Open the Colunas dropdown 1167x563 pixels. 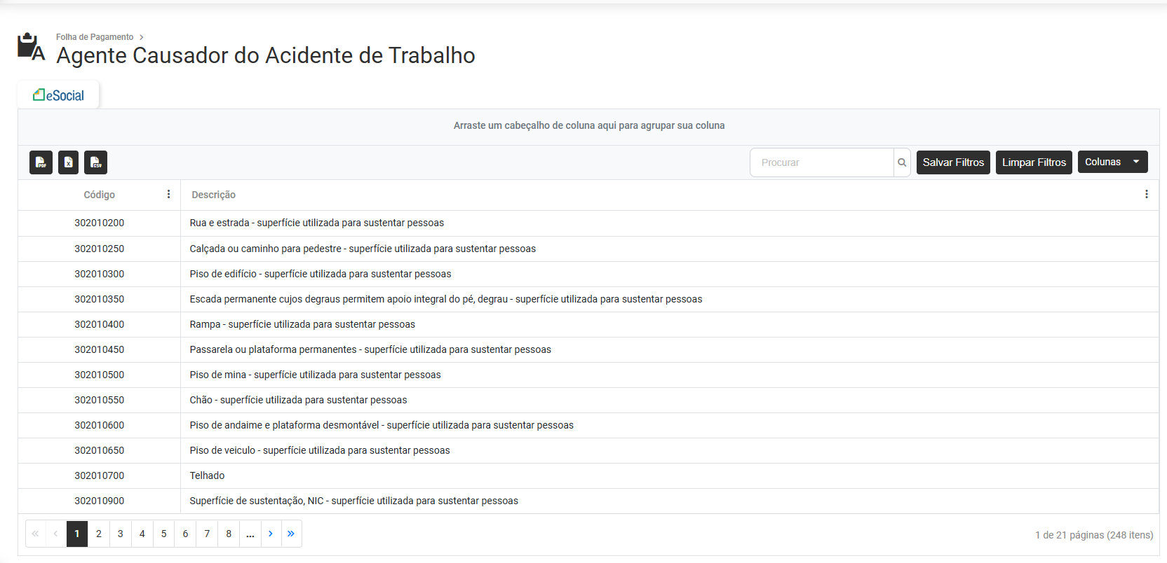1112,162
